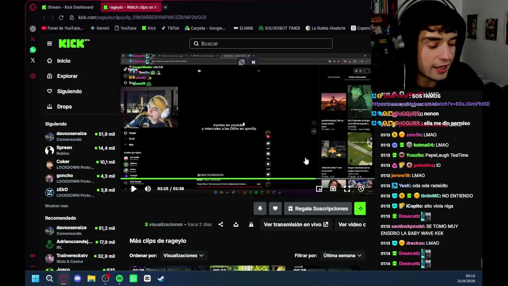Open the Kick sidebar hamburger menu
The height and width of the screenshot is (286, 508).
(50, 44)
